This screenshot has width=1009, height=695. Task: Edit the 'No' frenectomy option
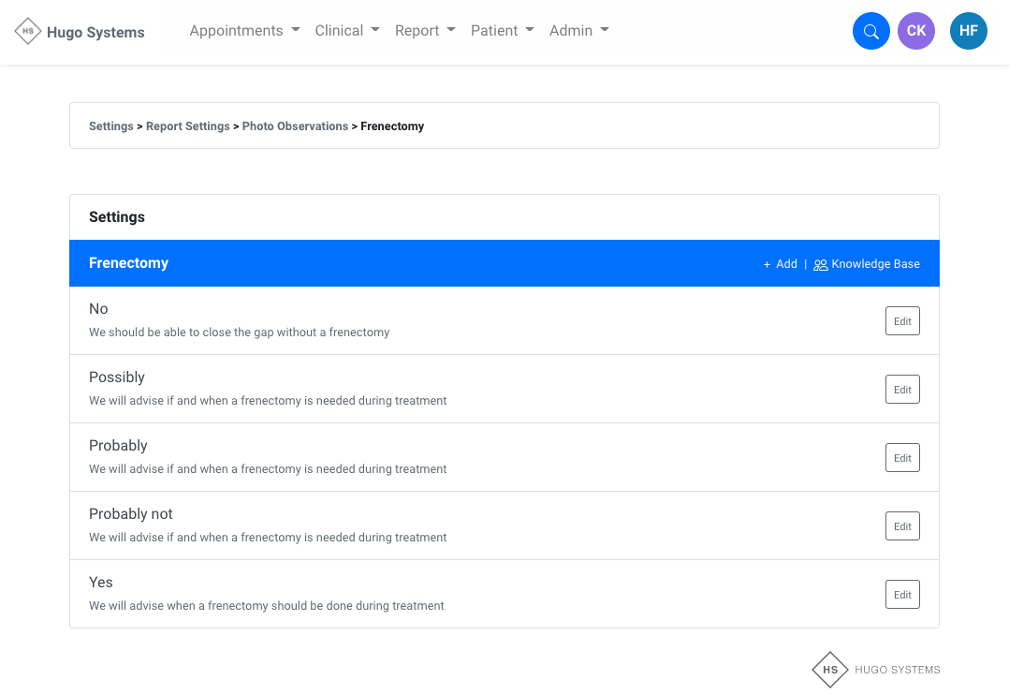[x=902, y=321]
